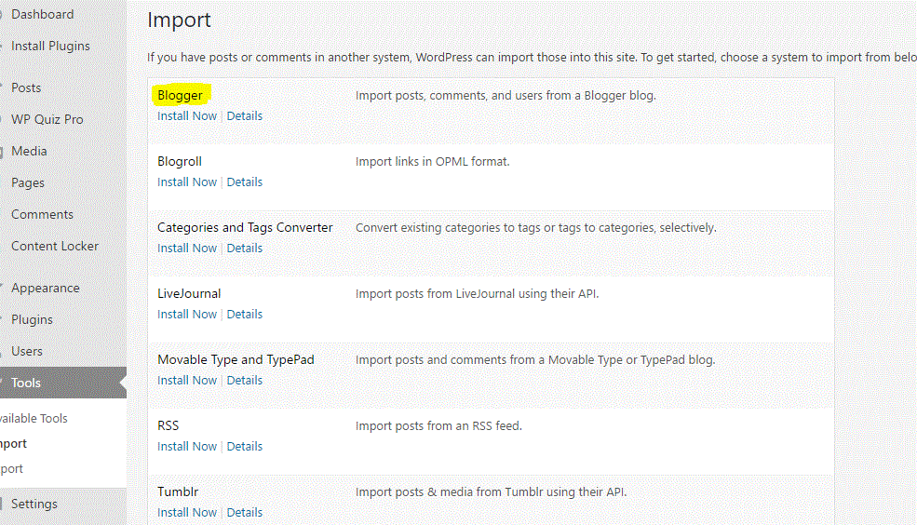Select the Tools menu item
The height and width of the screenshot is (525, 917).
(x=26, y=383)
